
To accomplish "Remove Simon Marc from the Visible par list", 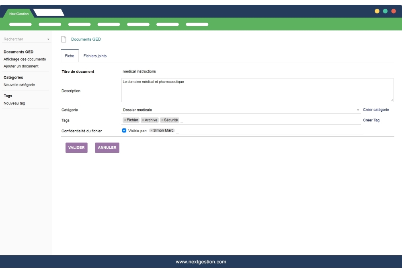I will coord(152,130).
